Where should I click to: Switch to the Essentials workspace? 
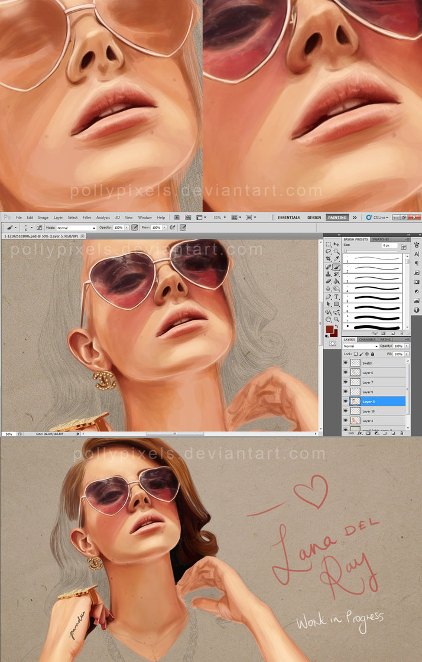coord(288,218)
